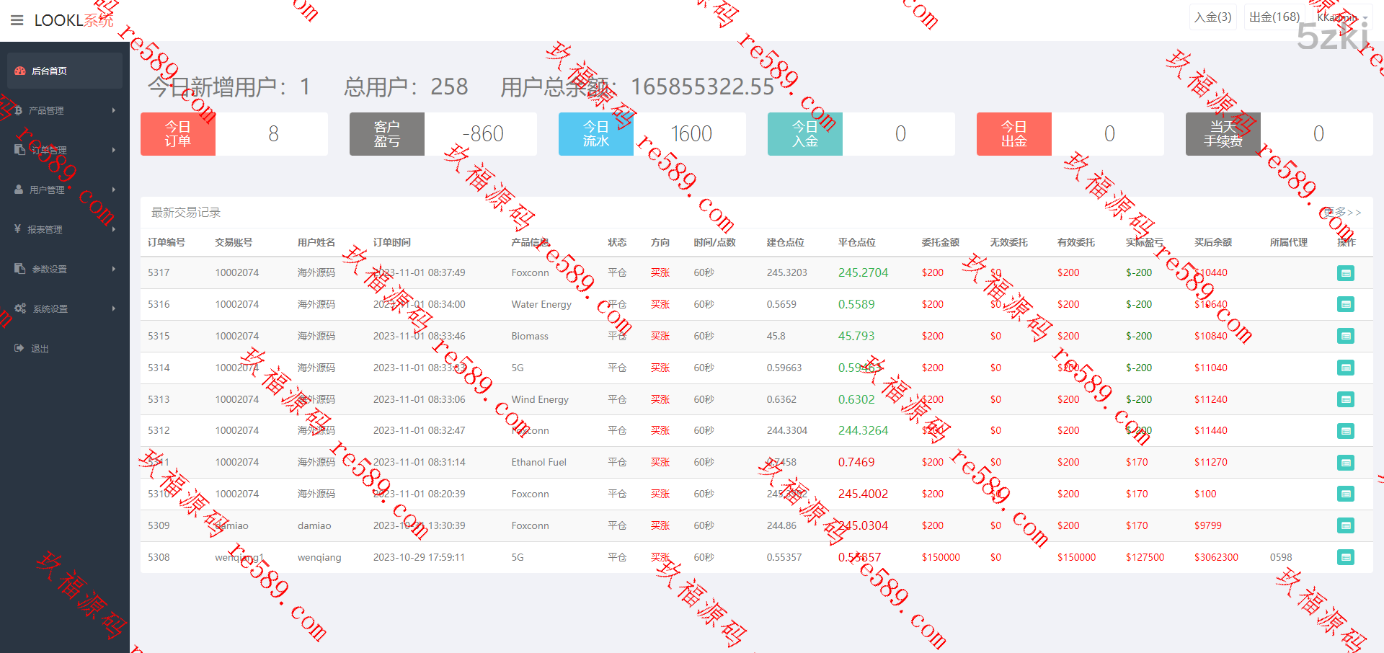Click the 系统设置 gears icon
The image size is (1384, 653).
(20, 308)
